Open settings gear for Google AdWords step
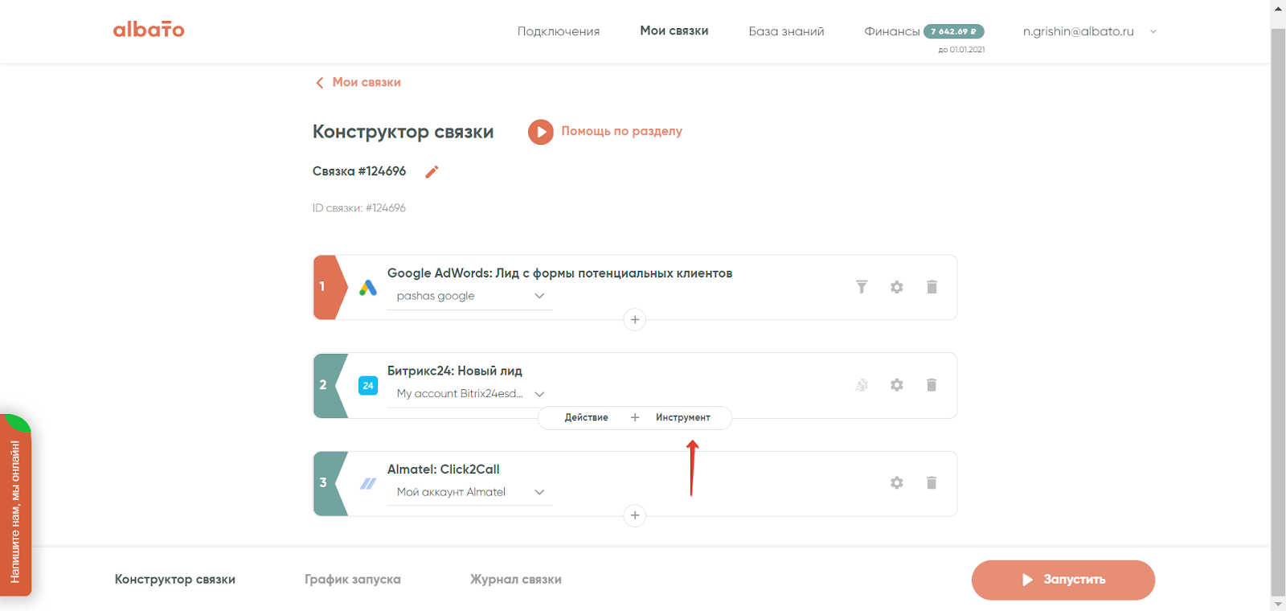Viewport: 1286px width, 611px height. point(897,287)
